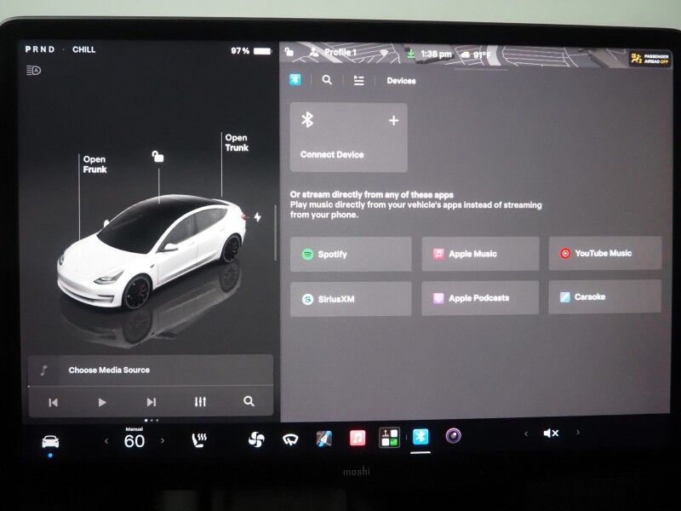Activate windshield wiper controls
The image size is (681, 511).
[290, 439]
